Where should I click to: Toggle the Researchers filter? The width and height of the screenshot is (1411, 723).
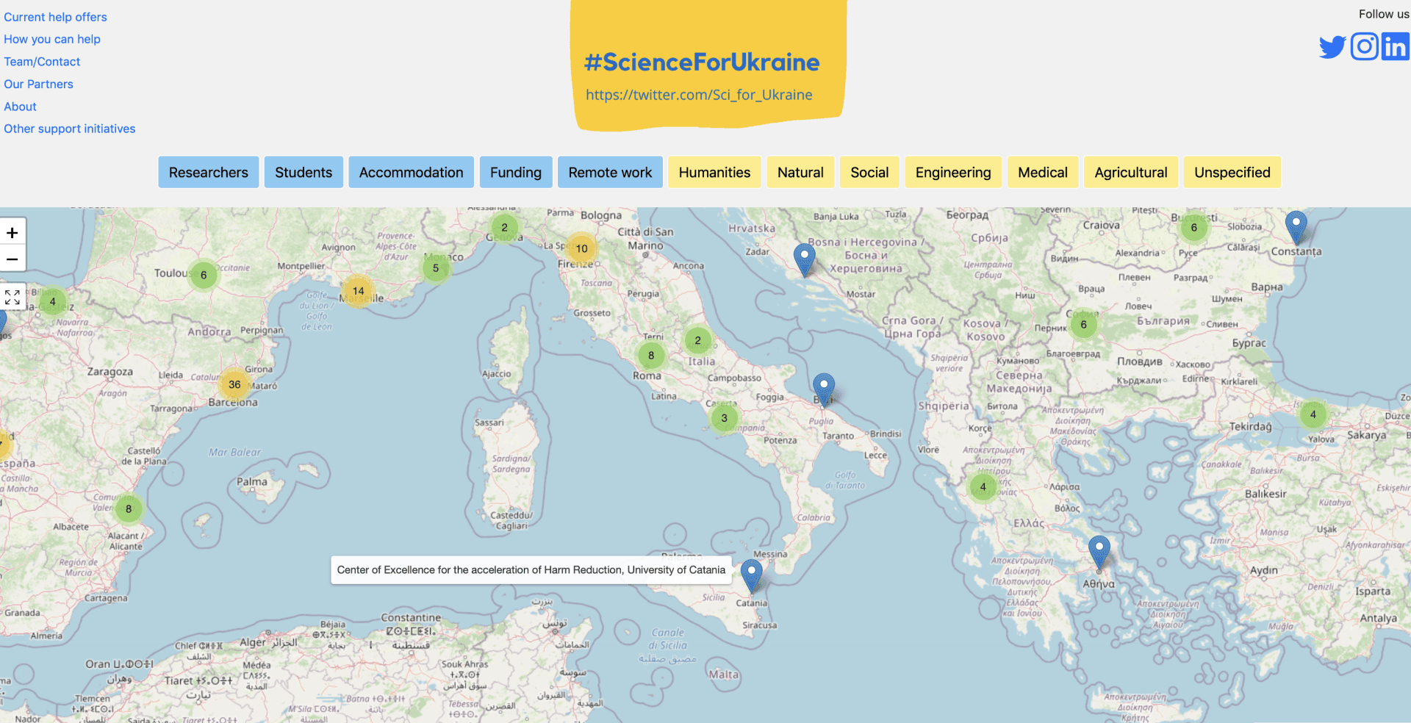(x=209, y=173)
